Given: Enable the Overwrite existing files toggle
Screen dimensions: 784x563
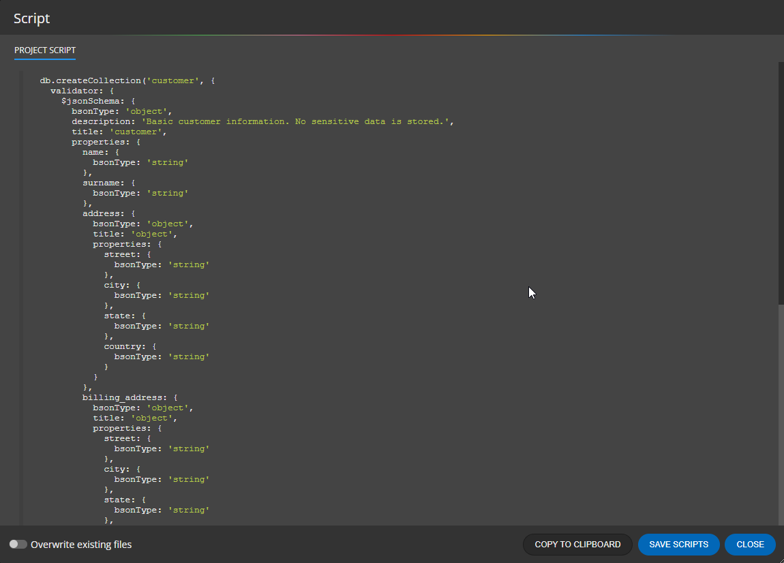Looking at the screenshot, I should click(x=18, y=545).
